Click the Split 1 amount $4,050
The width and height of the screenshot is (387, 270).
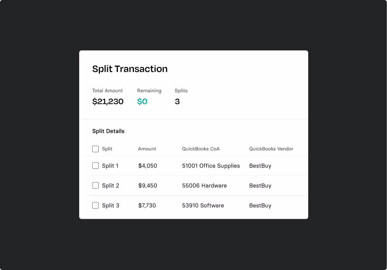[148, 166]
